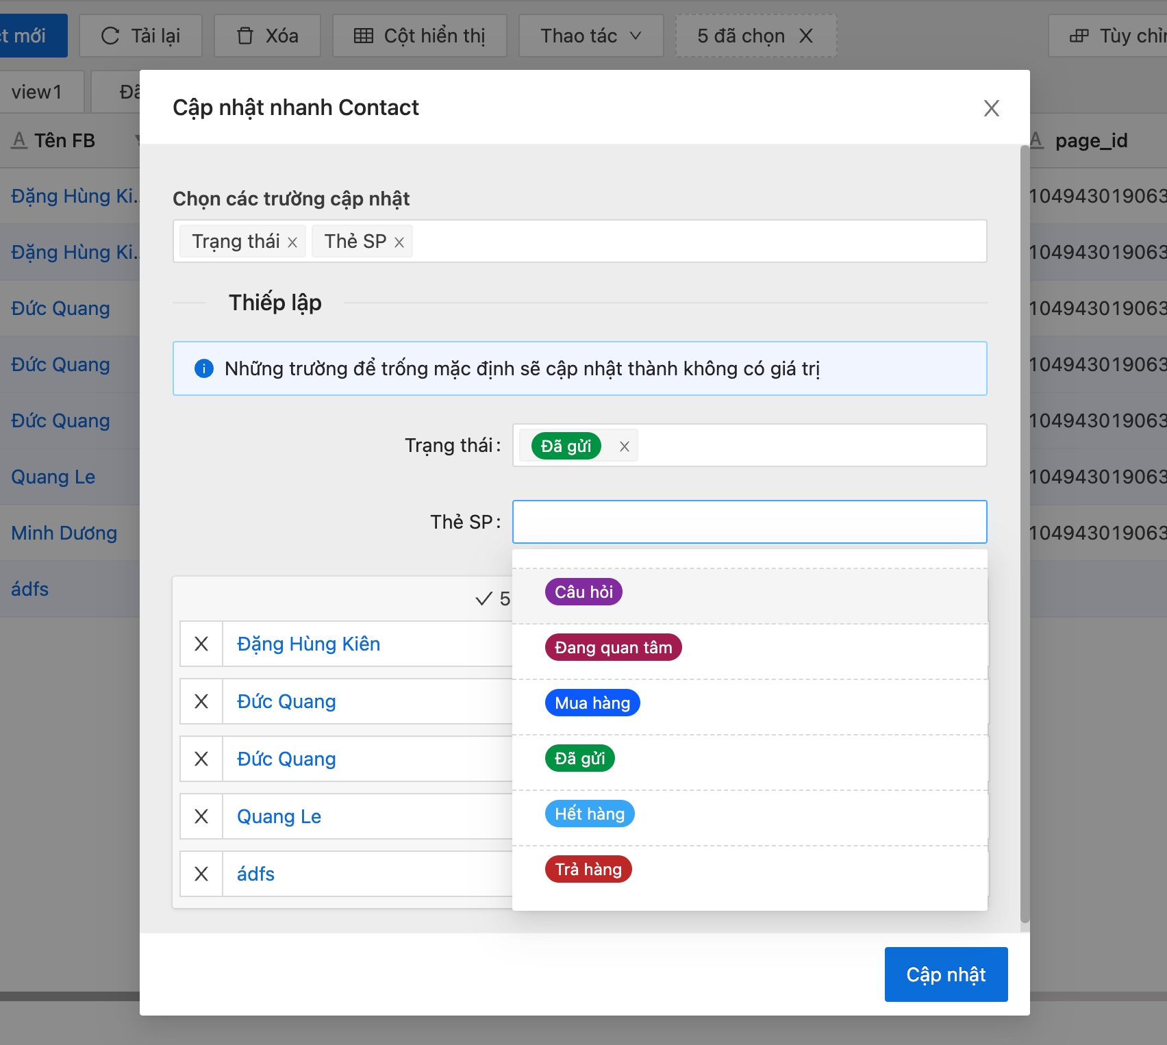Remove the Thẻ SP field tag

pos(399,242)
